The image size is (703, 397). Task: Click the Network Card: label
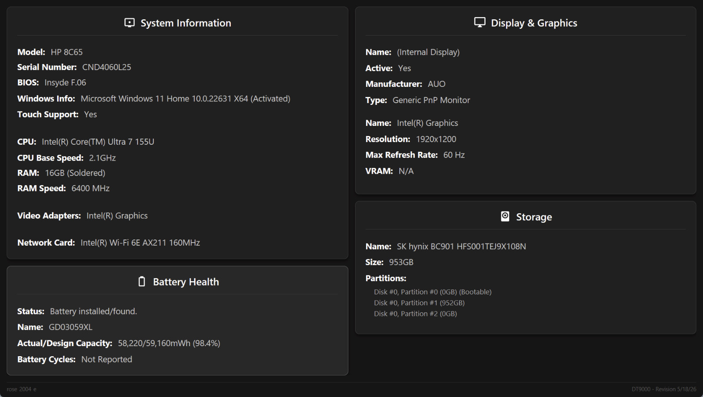(46, 243)
